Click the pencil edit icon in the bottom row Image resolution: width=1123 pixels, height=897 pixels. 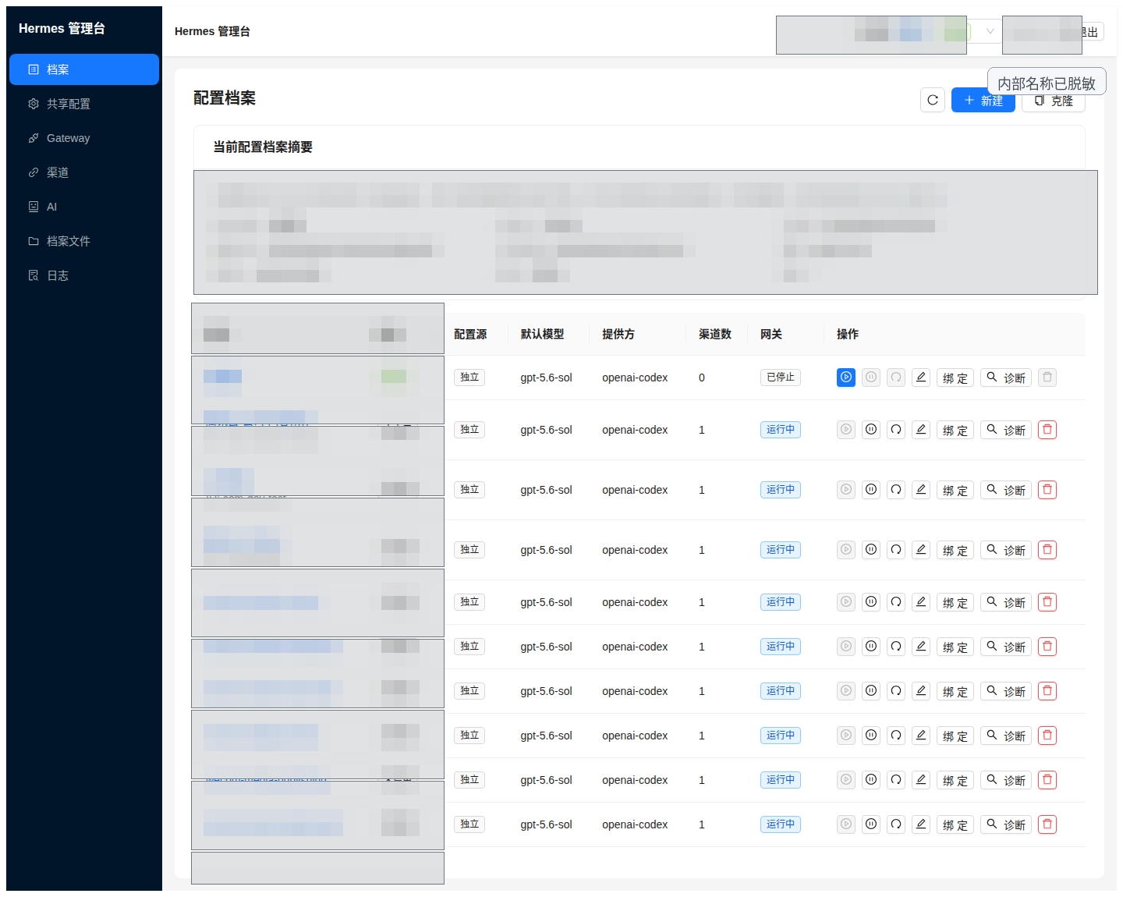pyautogui.click(x=921, y=824)
